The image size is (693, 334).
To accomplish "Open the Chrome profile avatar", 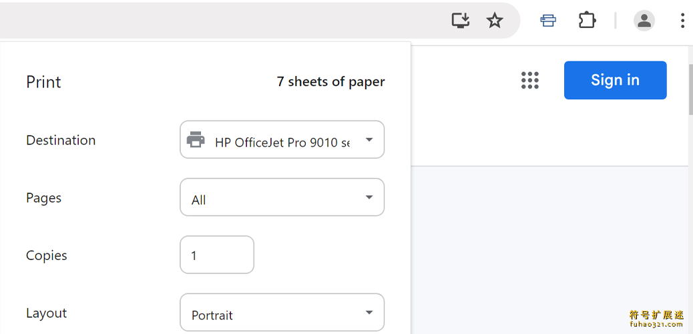I will pos(644,20).
